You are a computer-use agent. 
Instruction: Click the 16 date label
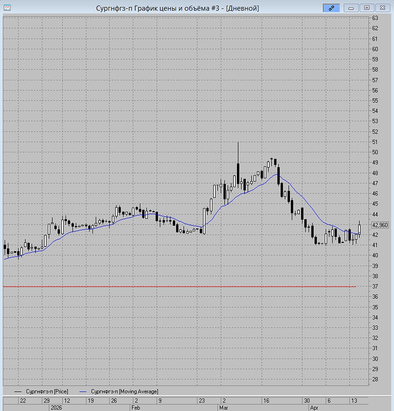pos(266,400)
